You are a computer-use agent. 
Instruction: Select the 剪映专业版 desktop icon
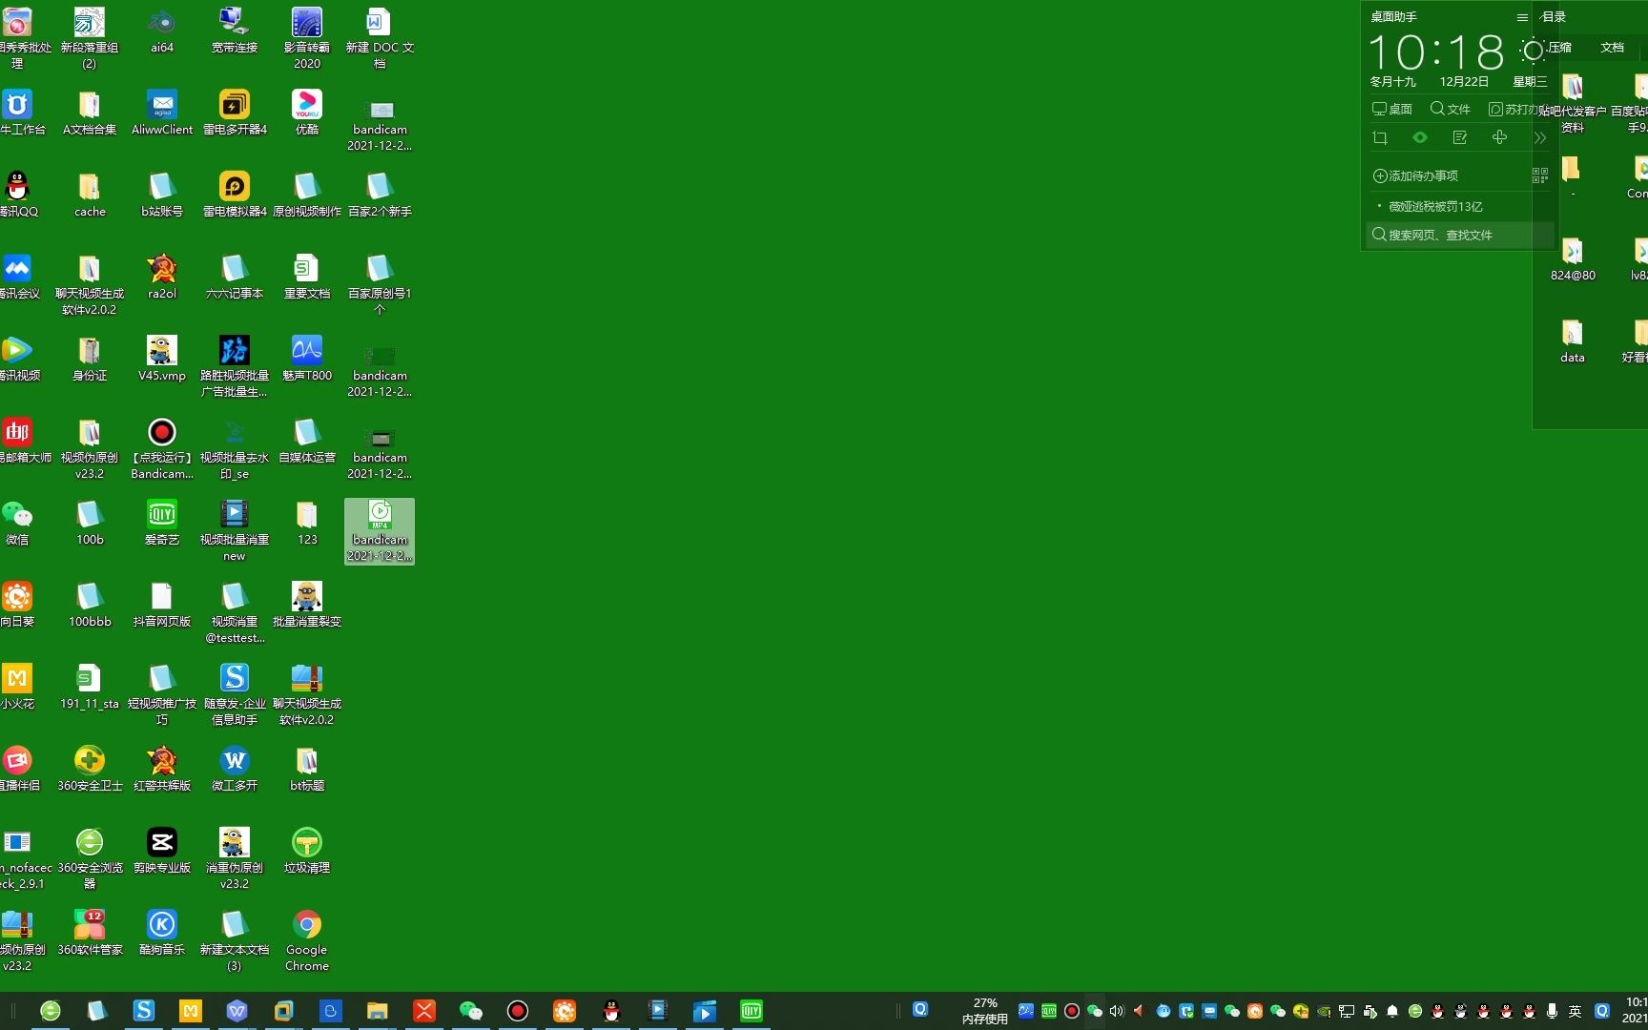coord(162,851)
